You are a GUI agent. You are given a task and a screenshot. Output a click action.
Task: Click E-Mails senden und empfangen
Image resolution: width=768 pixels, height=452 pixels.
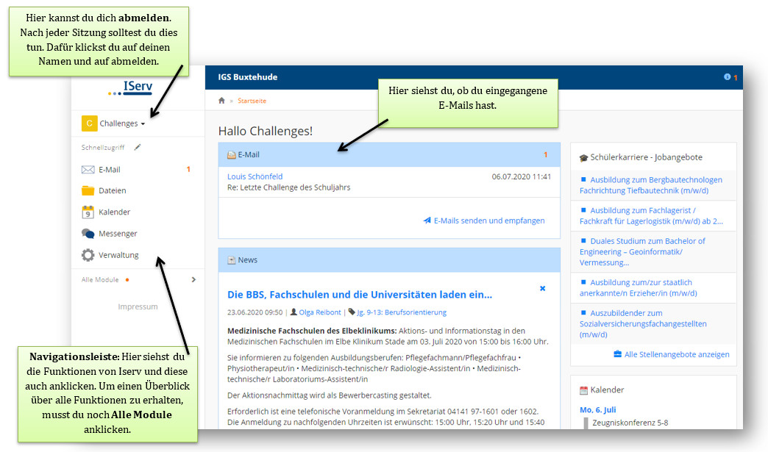(488, 220)
